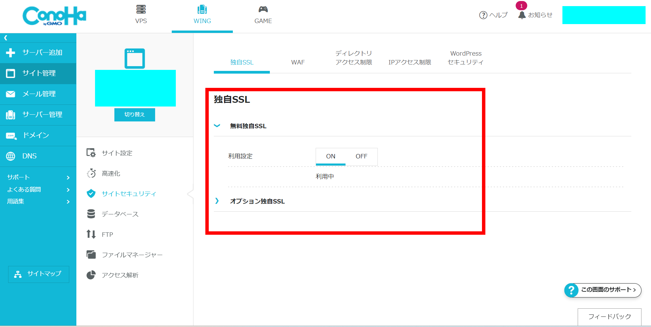Expand the サポート sidebar link
Viewport: 651px width, 327px height.
pyautogui.click(x=38, y=177)
